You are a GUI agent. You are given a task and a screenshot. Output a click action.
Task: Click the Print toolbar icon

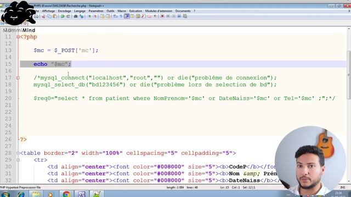click(x=36, y=16)
